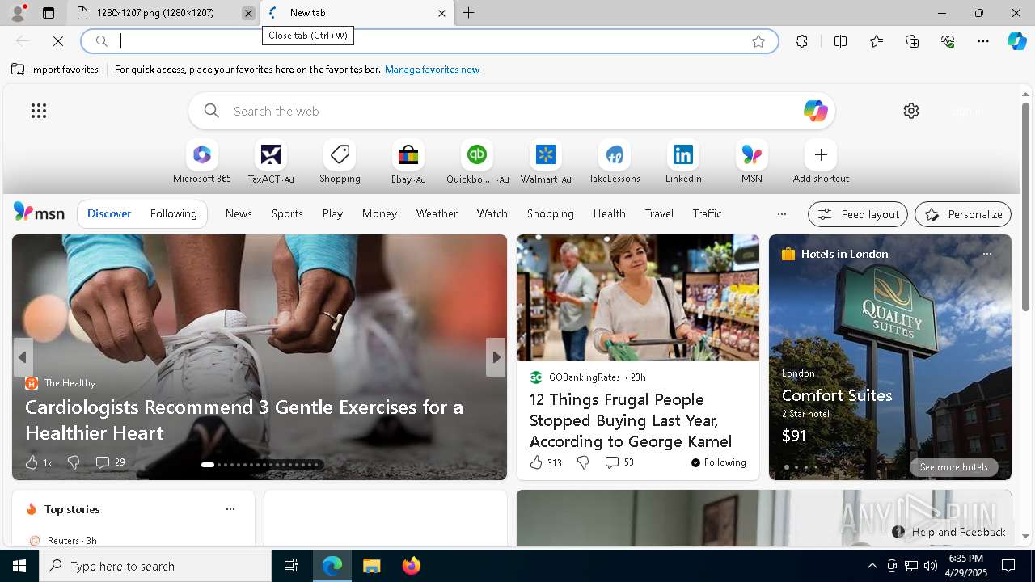The image size is (1035, 582).
Task: Add this page to favorites star
Action: (x=758, y=41)
